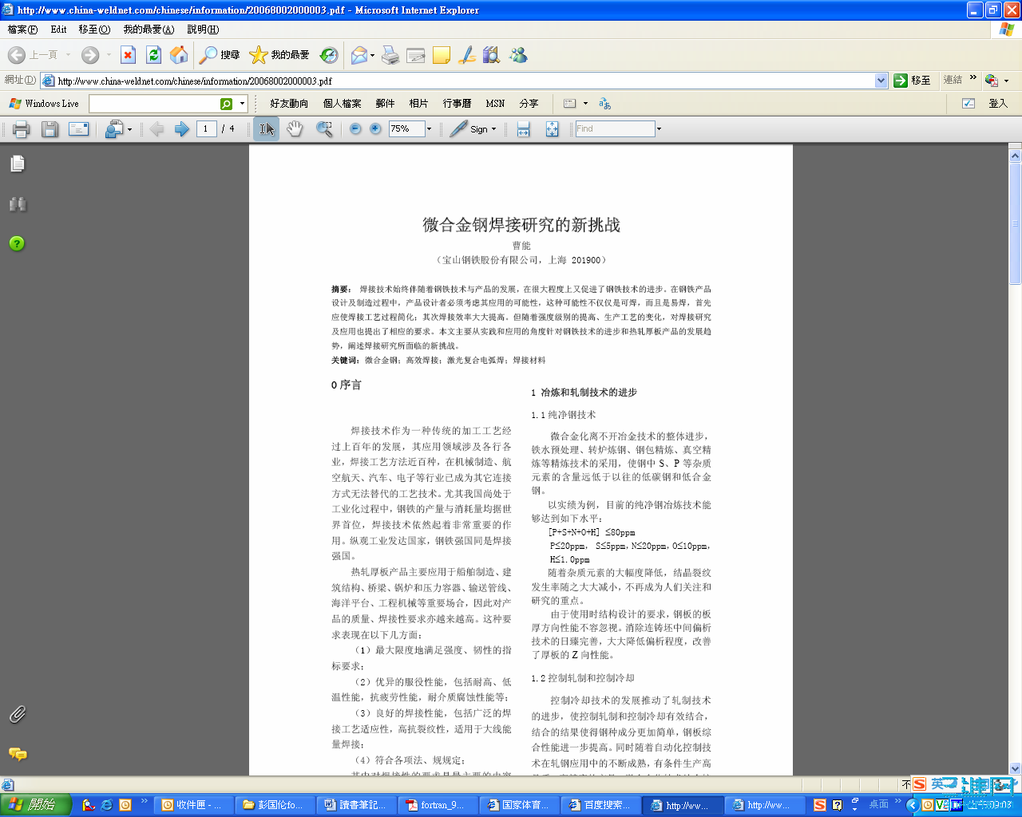Choose the Hand tool
1022x817 pixels.
click(295, 128)
